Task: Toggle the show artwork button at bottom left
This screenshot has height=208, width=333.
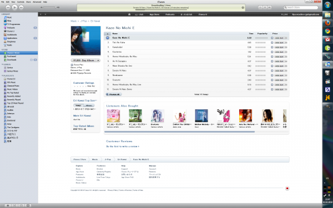Action: tap(28, 205)
